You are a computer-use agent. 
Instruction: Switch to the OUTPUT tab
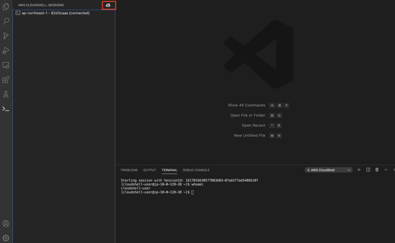click(x=149, y=170)
